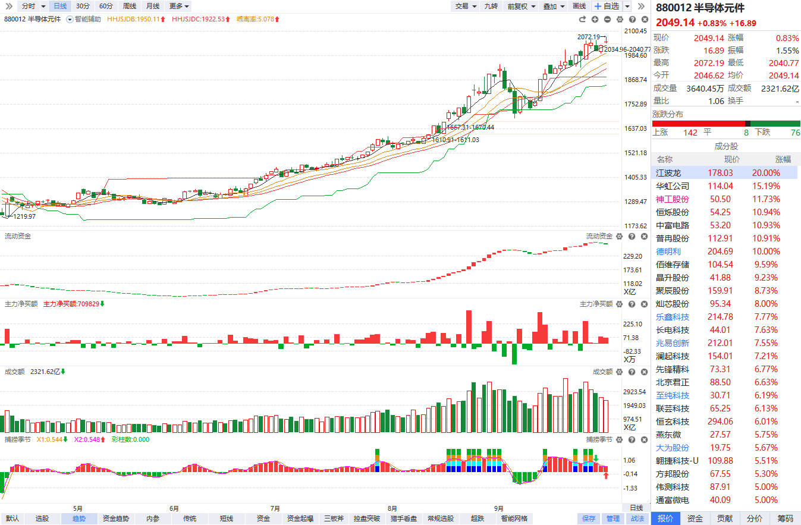Open the 贡献 tab in right panel

point(725,518)
